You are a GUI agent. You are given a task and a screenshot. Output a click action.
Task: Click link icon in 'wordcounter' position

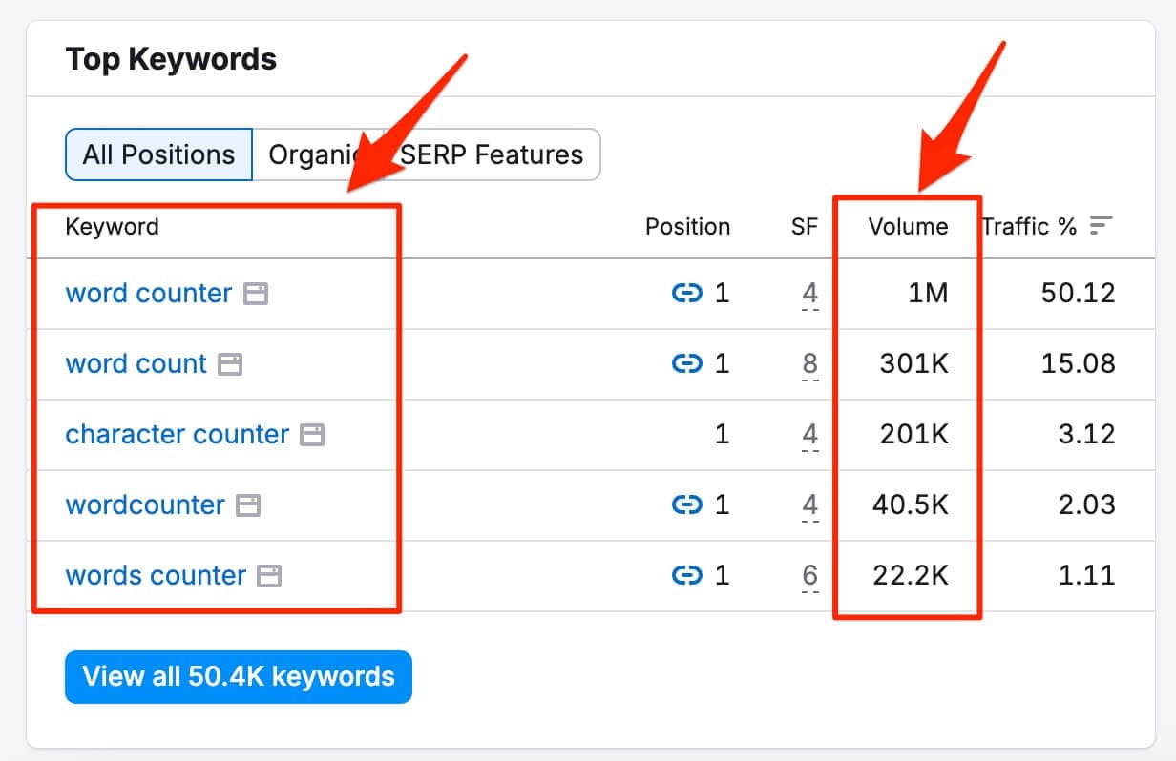point(687,504)
